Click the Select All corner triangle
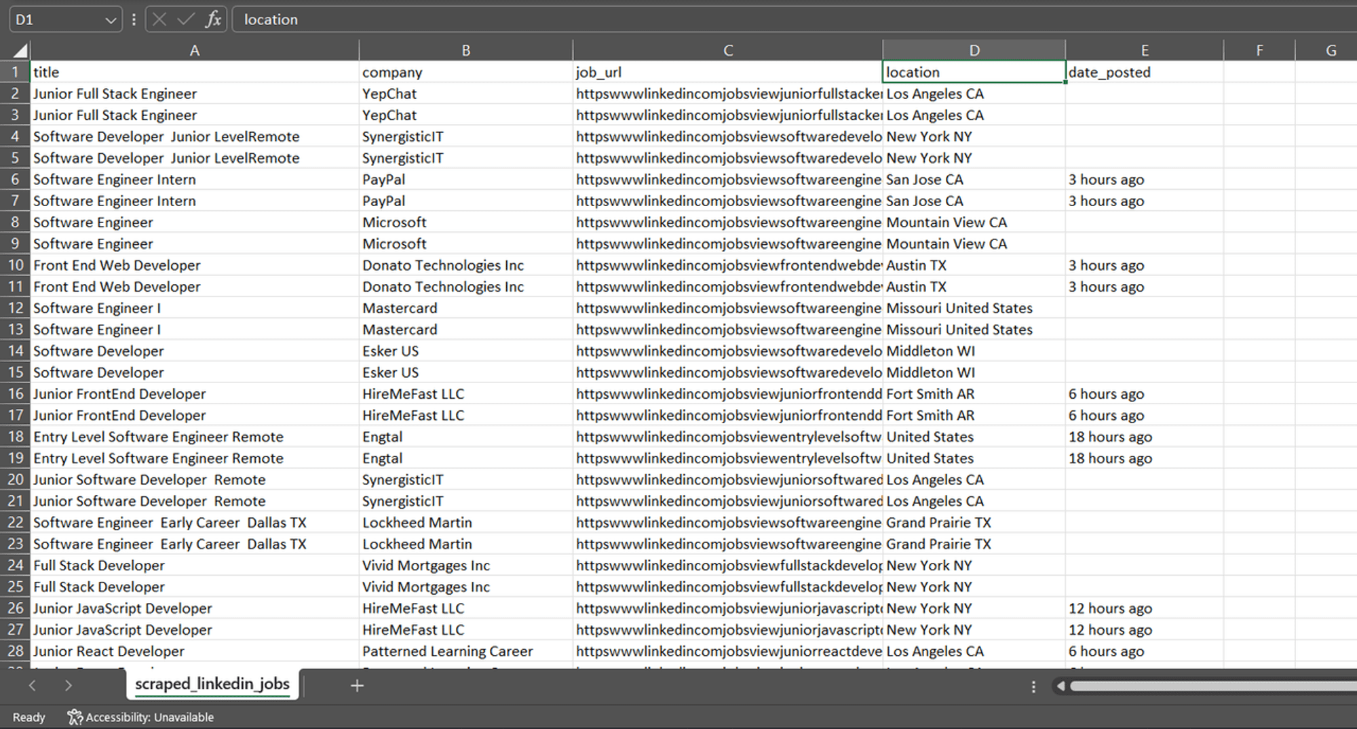 (17, 50)
